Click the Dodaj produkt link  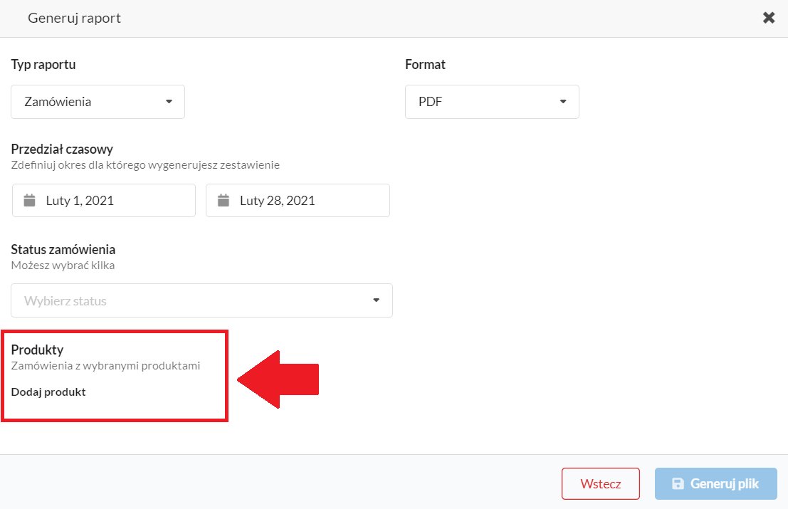pos(48,392)
